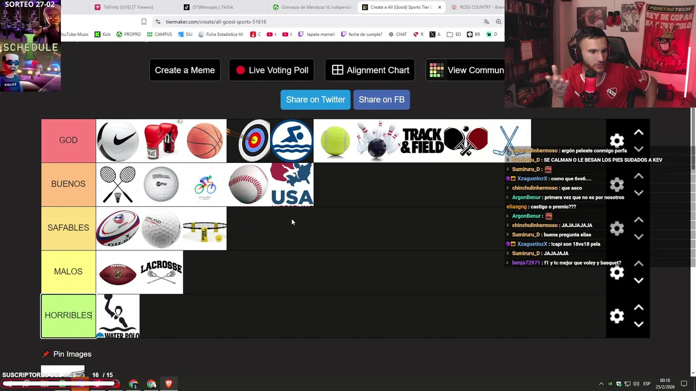Move the BUENOS tier up

(638, 176)
